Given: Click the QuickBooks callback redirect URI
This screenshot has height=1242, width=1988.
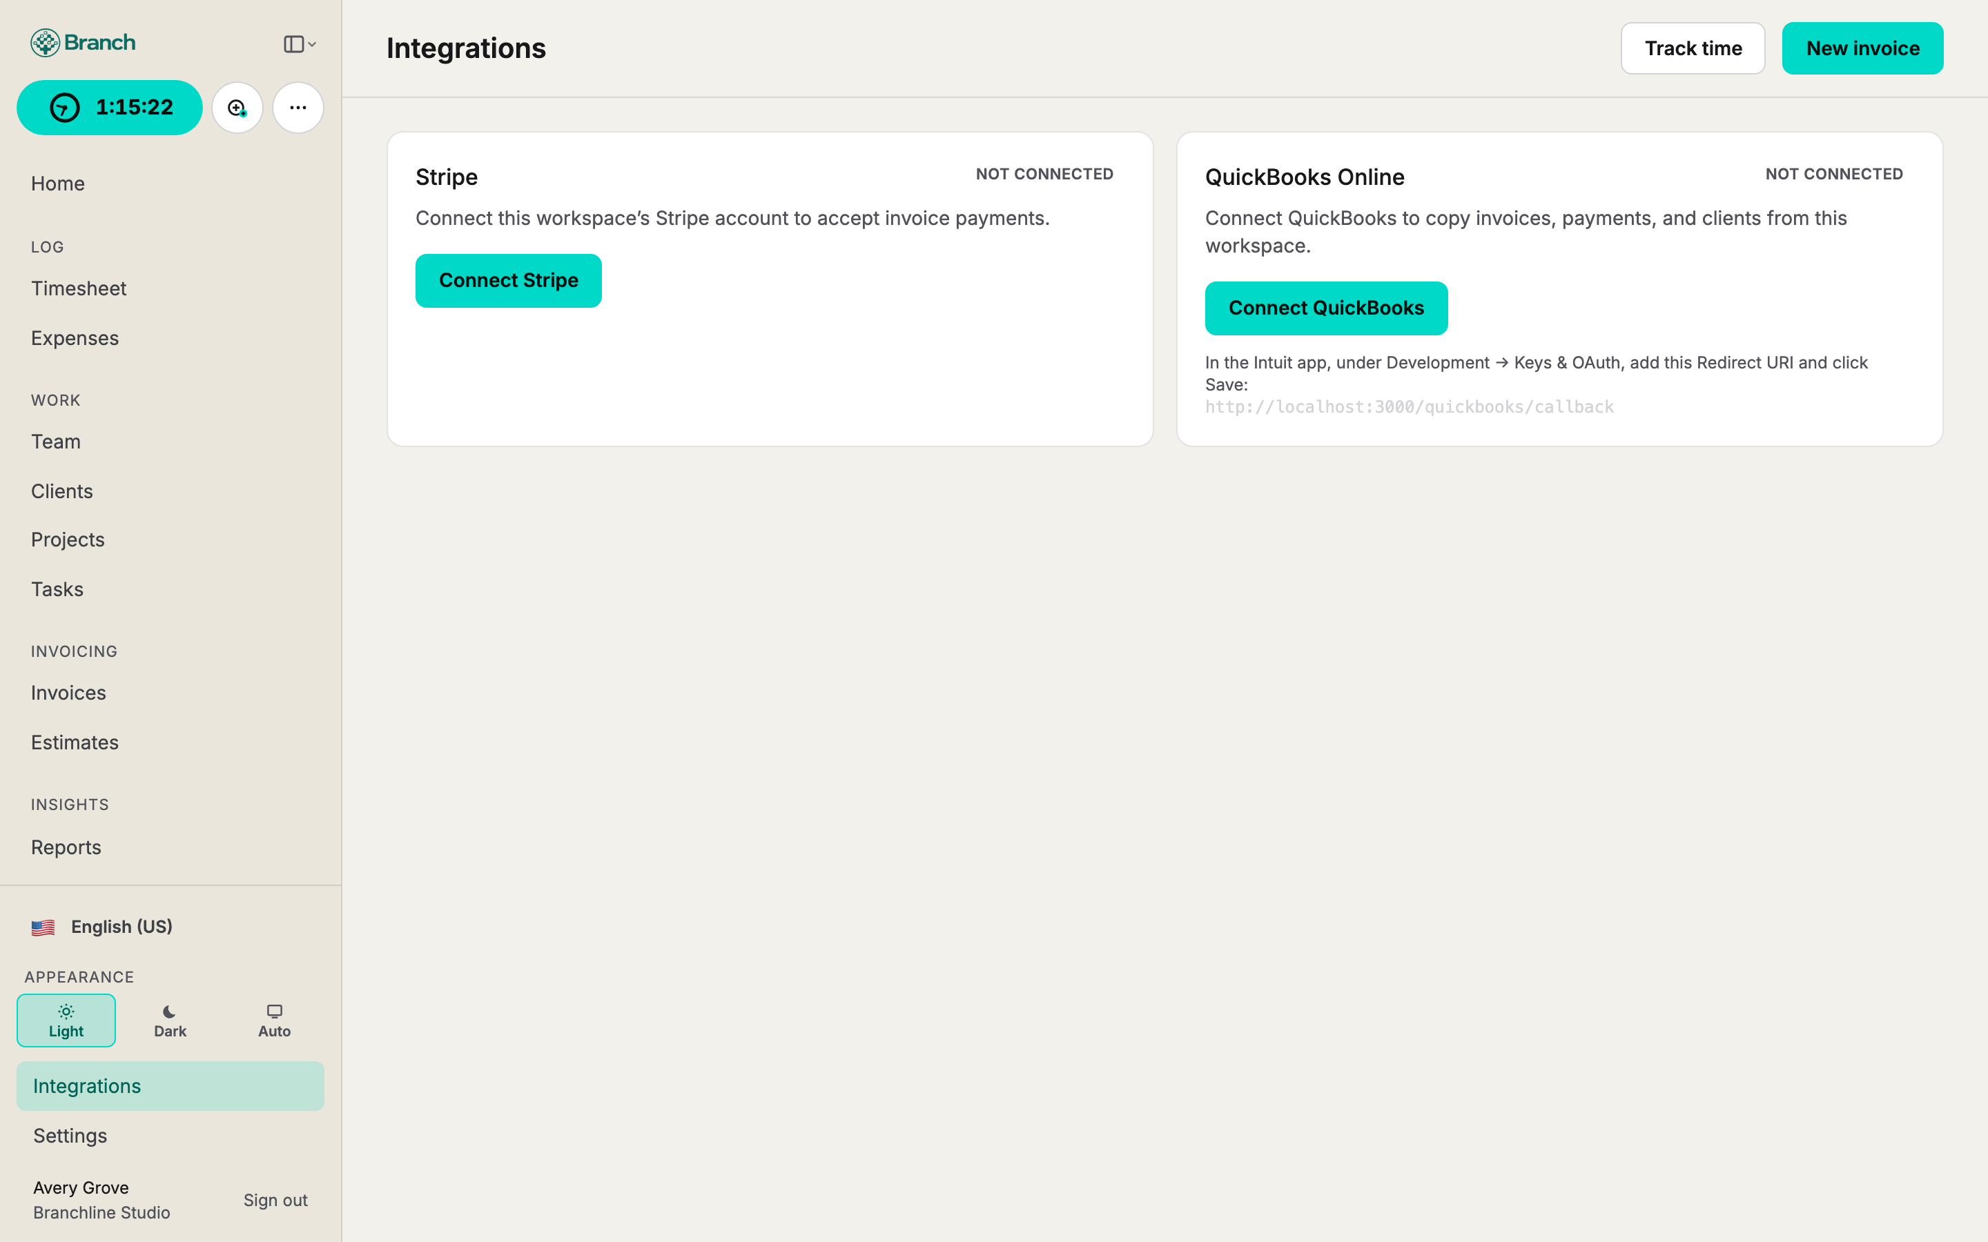Looking at the screenshot, I should tap(1409, 407).
